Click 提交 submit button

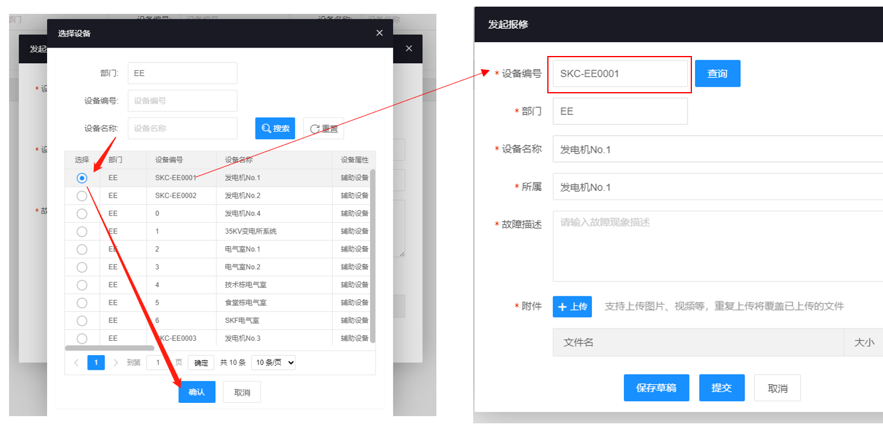point(722,388)
